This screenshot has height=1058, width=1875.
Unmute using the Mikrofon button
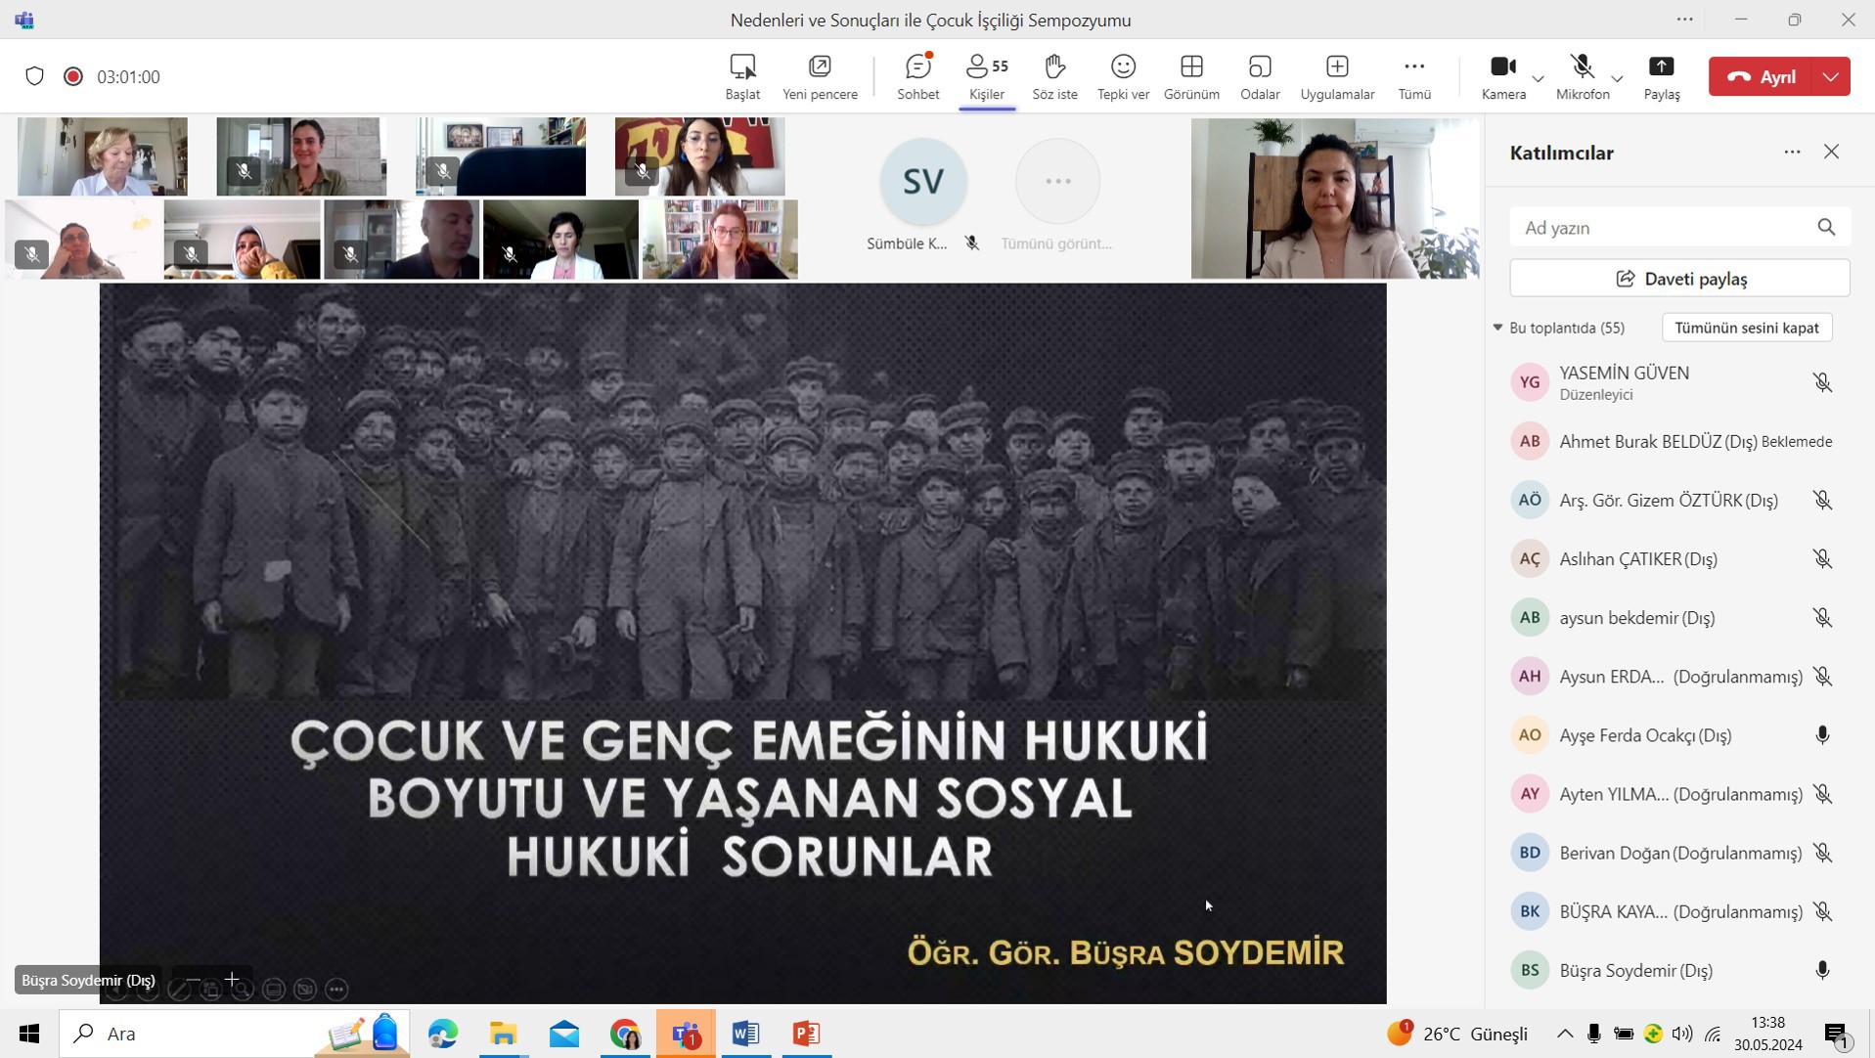[1582, 76]
